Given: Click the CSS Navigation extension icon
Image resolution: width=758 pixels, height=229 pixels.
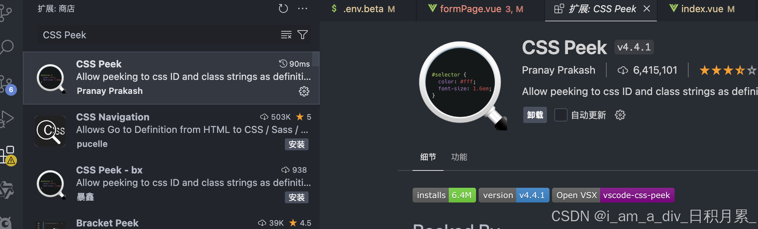Looking at the screenshot, I should click(50, 131).
